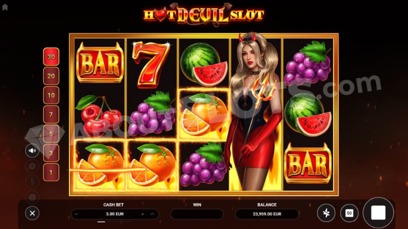The image size is (408, 229).
Task: Select payline indicator 20
Action: tap(51, 76)
